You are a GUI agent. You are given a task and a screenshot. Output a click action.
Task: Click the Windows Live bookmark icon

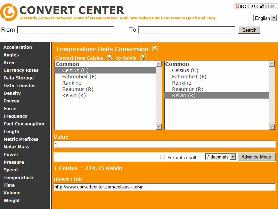coord(272,6)
